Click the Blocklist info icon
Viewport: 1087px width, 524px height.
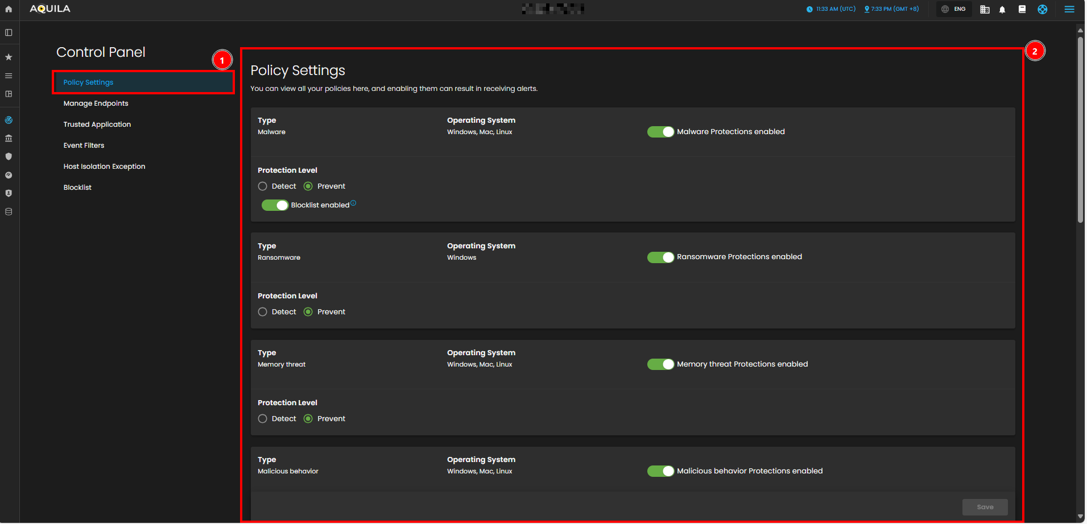[353, 203]
